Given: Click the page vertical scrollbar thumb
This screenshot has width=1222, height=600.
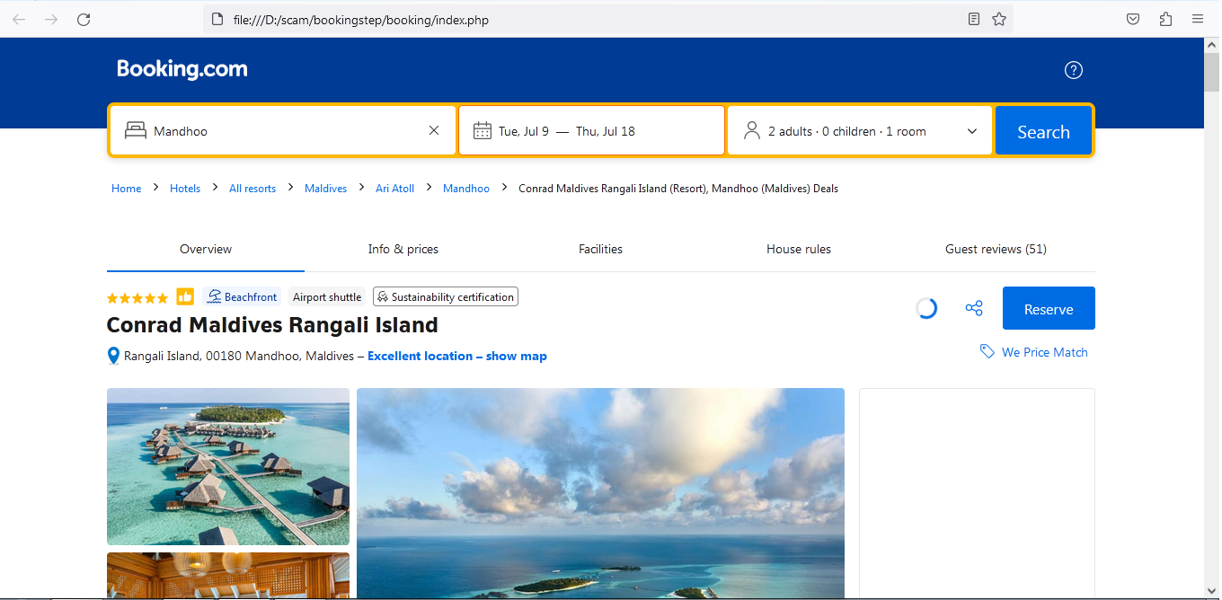Looking at the screenshot, I should tap(1211, 72).
